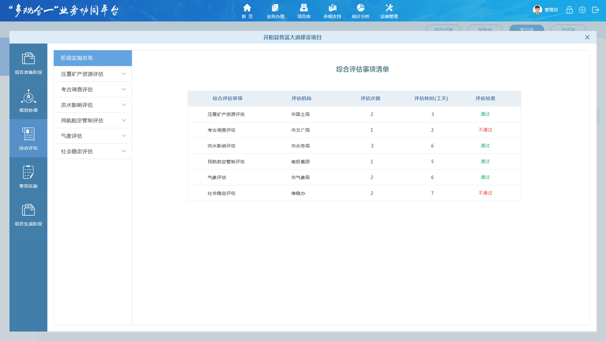Open 阶段实现总览 menu item
The height and width of the screenshot is (341, 606).
click(x=93, y=58)
